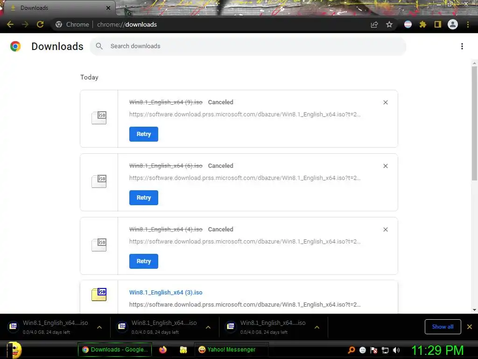The image size is (478, 359).
Task: Click the Chrome logo beside Downloads heading
Action: coord(15,46)
